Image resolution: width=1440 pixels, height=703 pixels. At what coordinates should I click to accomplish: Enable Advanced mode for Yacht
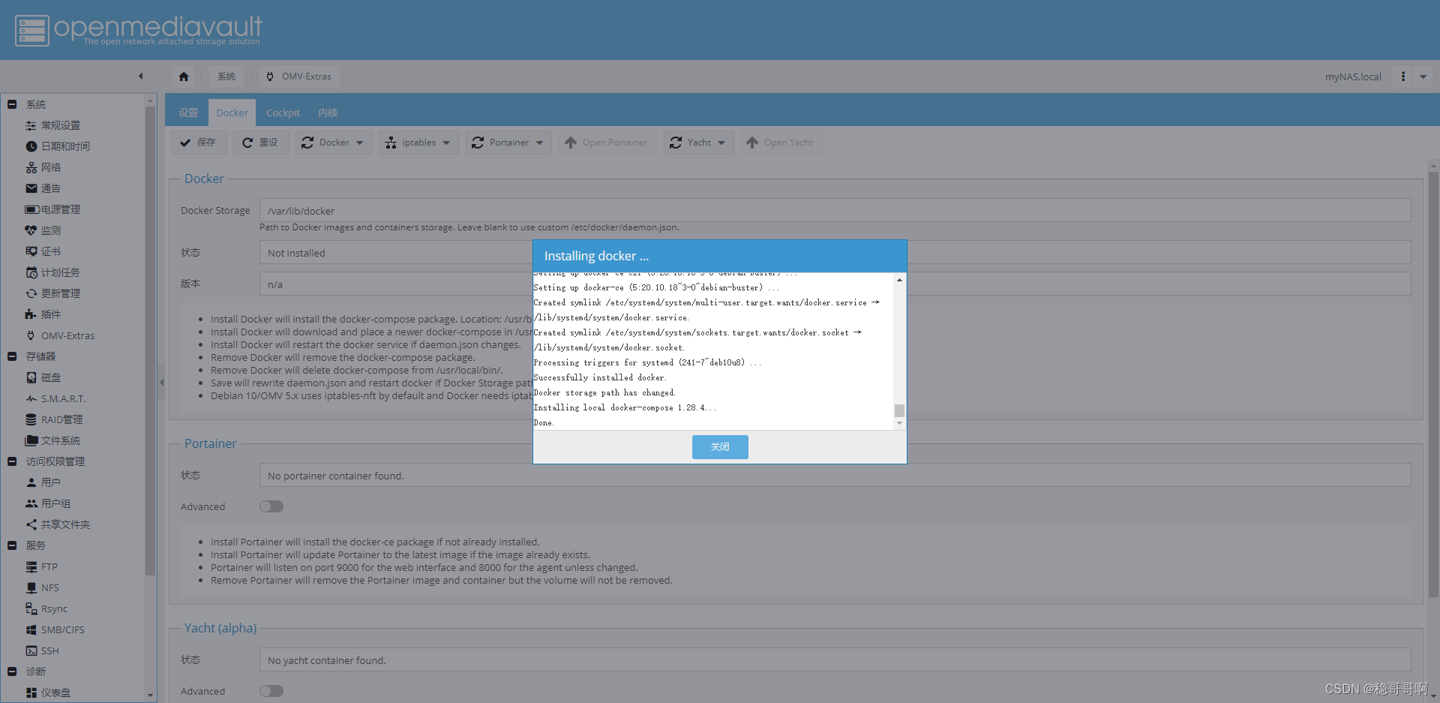271,691
